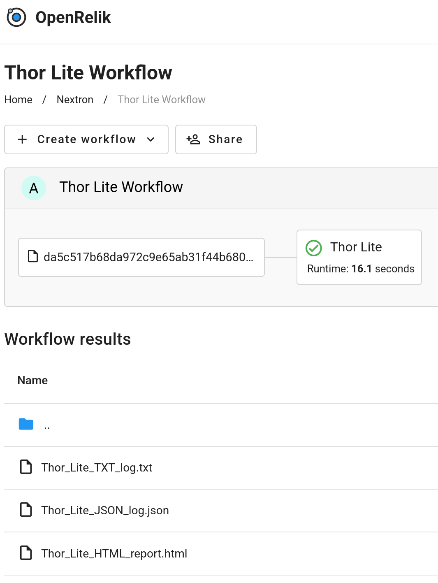This screenshot has width=438, height=583.
Task: Click the document icon for Thor_Lite_TXT_log.txt
Action: click(26, 467)
